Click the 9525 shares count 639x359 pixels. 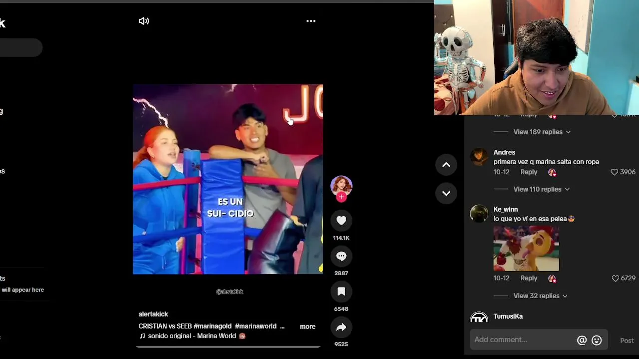[x=341, y=344]
